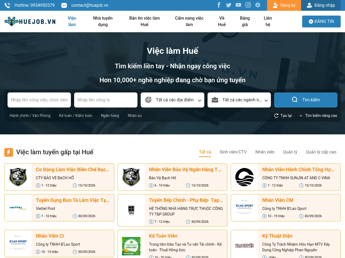Click Hotline: 0934950379 text
345x258 pixels.
pos(34,5)
